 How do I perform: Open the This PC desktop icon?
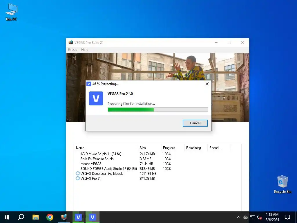tap(11, 12)
